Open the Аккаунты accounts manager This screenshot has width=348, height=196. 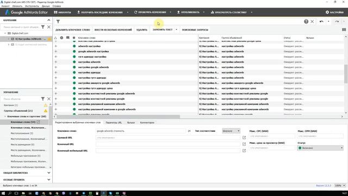[x=63, y=12]
